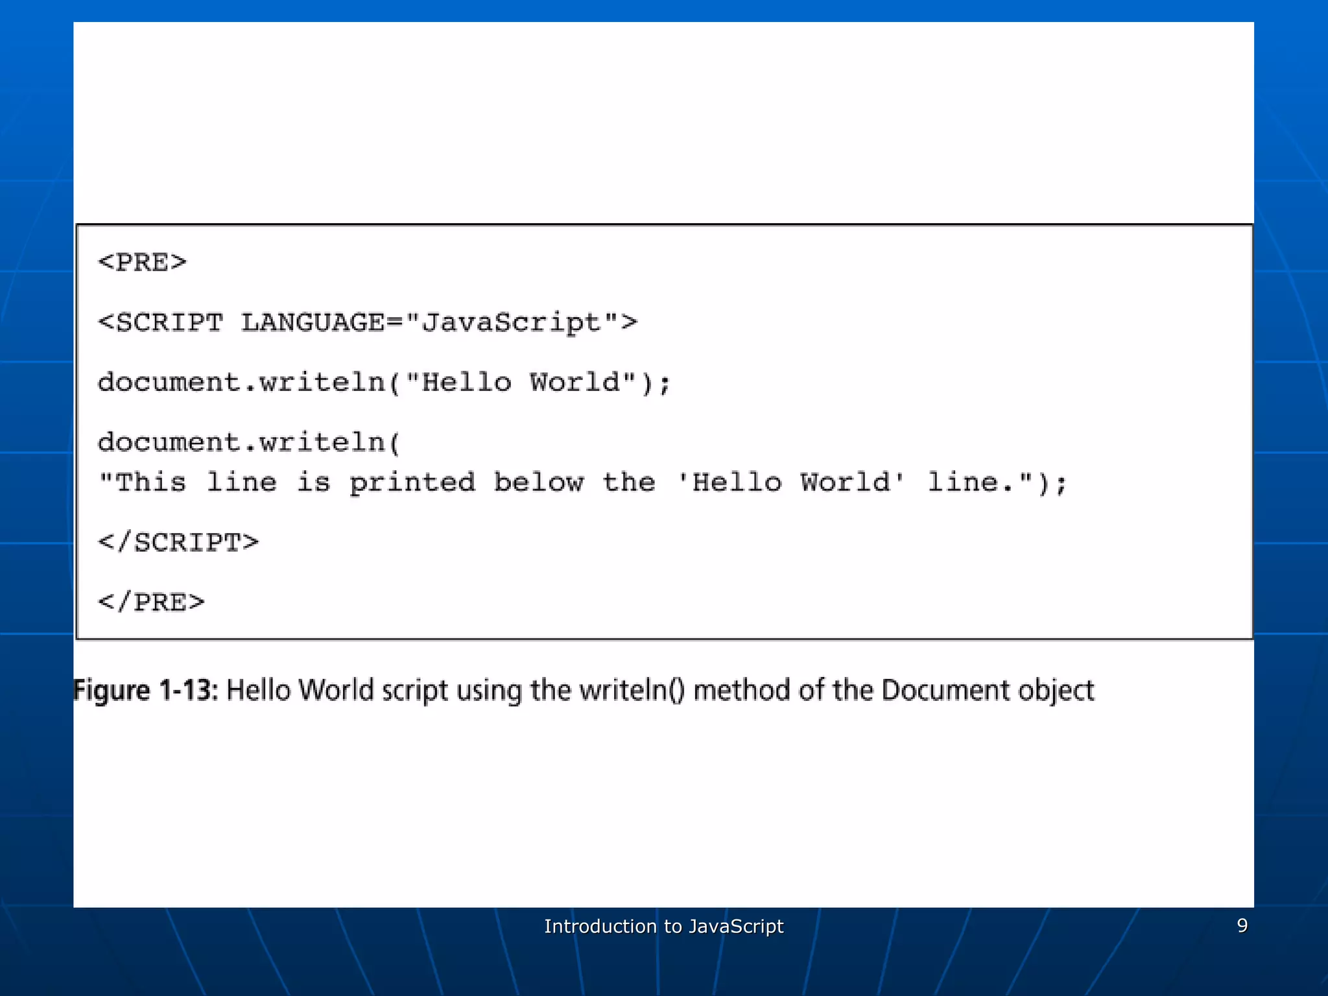Click the Introduction to JavaScript footer

pos(664,926)
